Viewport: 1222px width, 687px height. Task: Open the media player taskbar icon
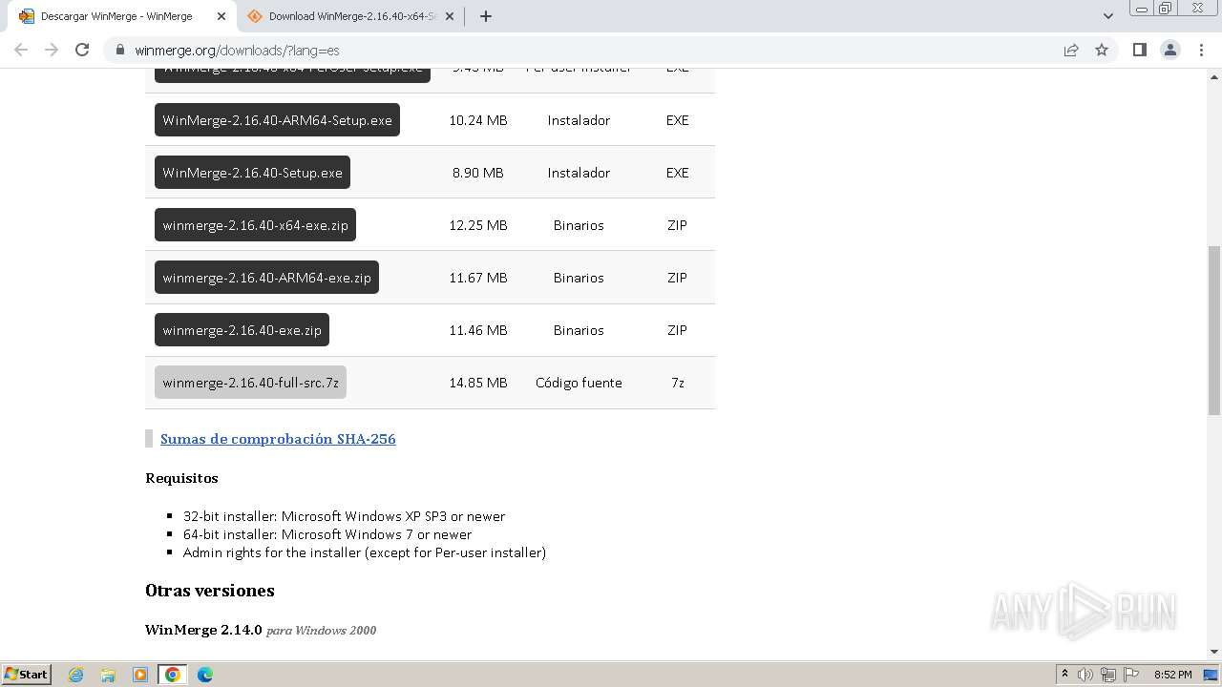140,675
